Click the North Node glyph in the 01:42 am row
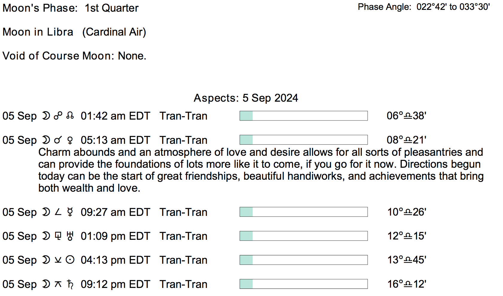 (x=70, y=116)
